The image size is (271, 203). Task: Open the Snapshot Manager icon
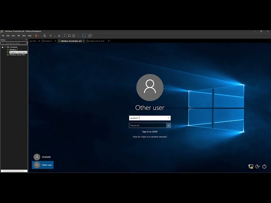[59, 36]
